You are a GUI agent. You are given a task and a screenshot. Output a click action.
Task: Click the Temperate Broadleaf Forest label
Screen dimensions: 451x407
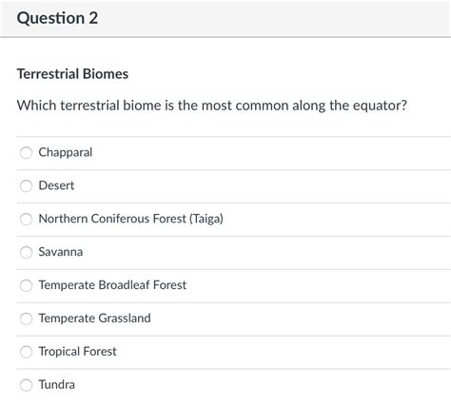coord(112,285)
